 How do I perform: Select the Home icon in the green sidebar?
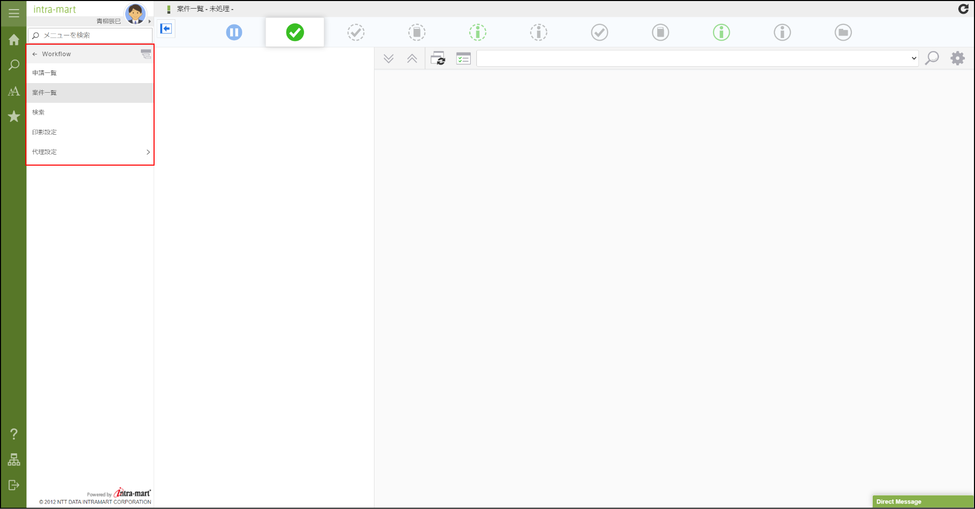14,40
